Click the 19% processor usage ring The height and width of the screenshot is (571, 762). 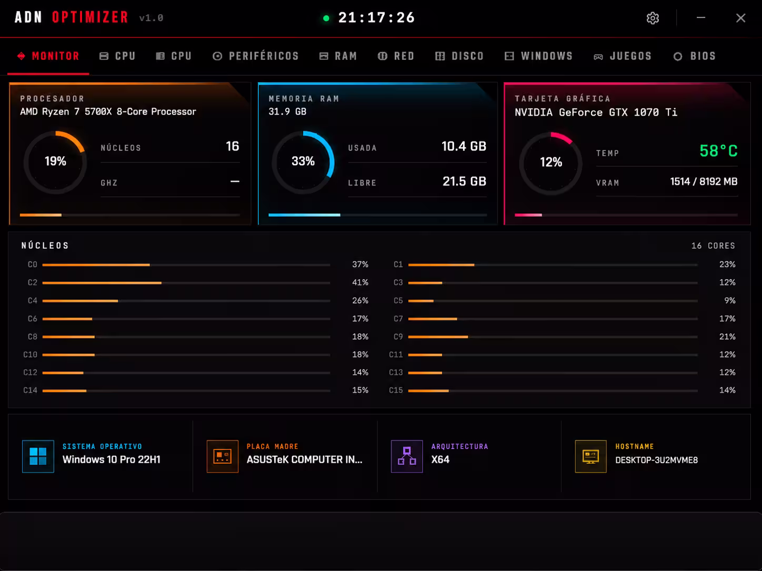(x=55, y=162)
